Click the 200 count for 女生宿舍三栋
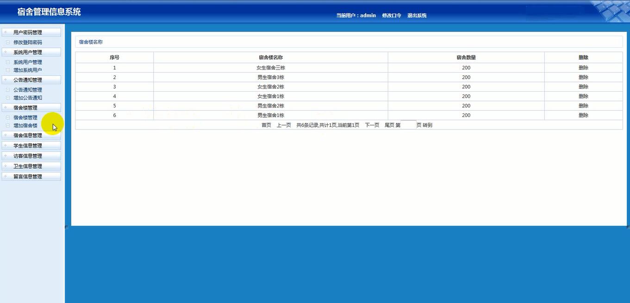 (466, 68)
